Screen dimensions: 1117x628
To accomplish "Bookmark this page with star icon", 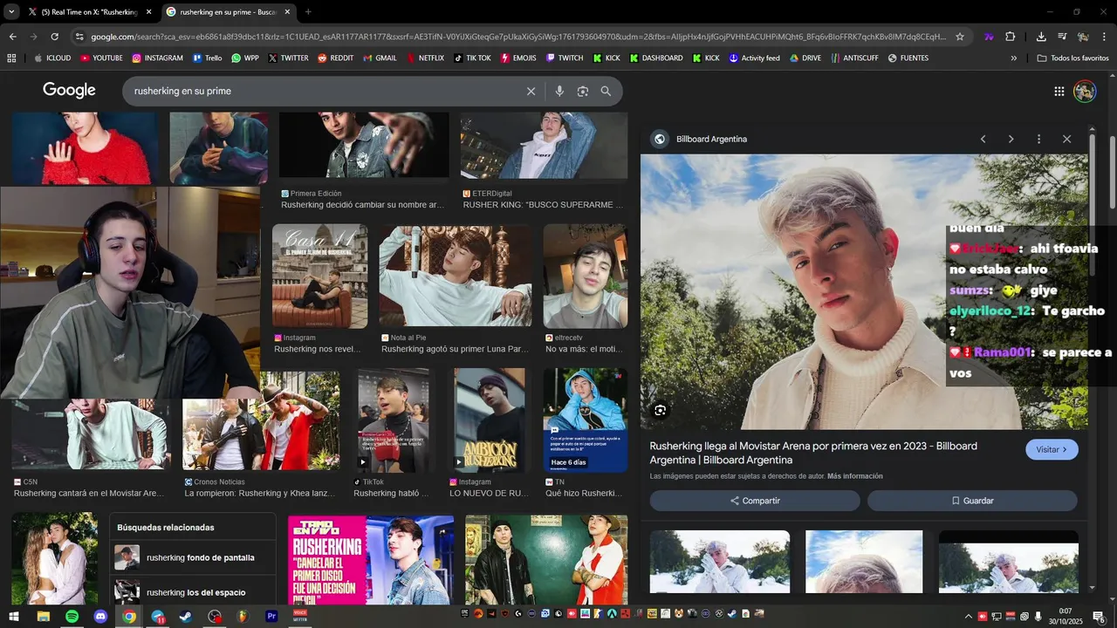I will click(x=960, y=37).
